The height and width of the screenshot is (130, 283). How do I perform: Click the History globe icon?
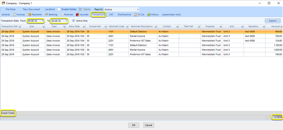[x=149, y=15]
